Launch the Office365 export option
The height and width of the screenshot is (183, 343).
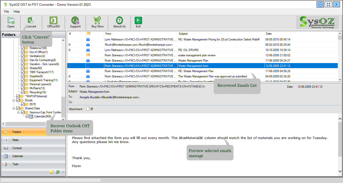pyautogui.click(x=53, y=22)
